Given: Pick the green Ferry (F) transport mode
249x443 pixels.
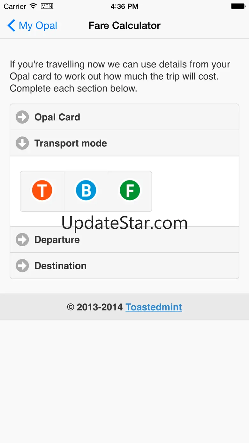Looking at the screenshot, I should pos(130,191).
